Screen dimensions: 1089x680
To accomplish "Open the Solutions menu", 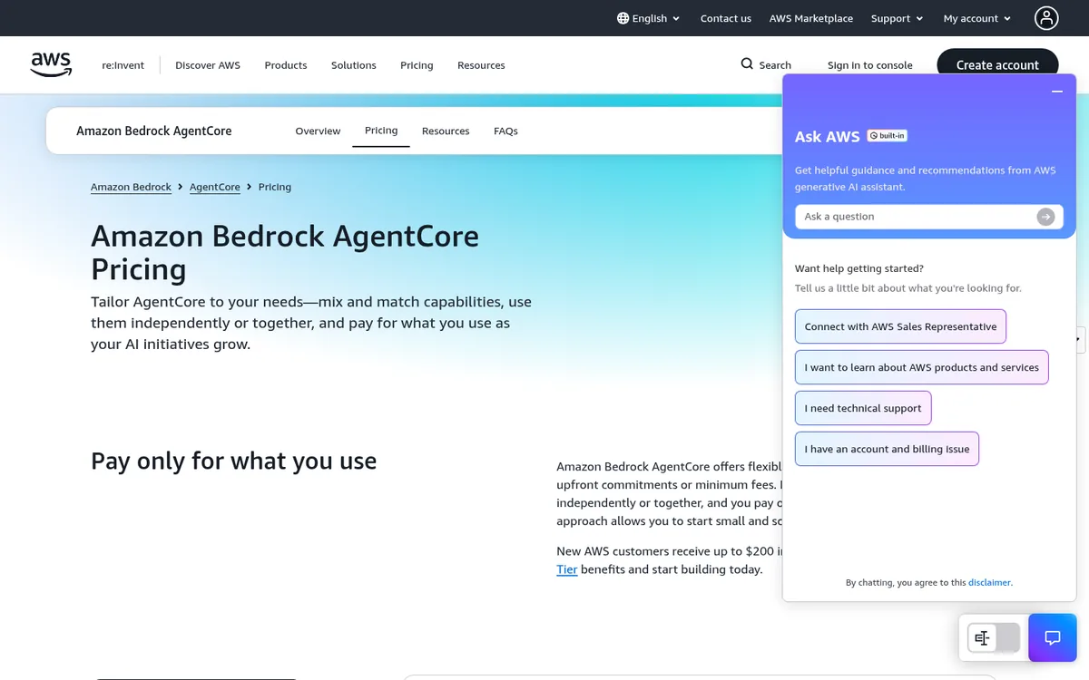I will 354,65.
